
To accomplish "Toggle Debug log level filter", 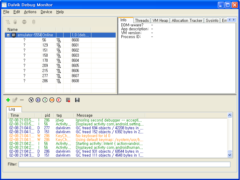I will coord(38,100).
